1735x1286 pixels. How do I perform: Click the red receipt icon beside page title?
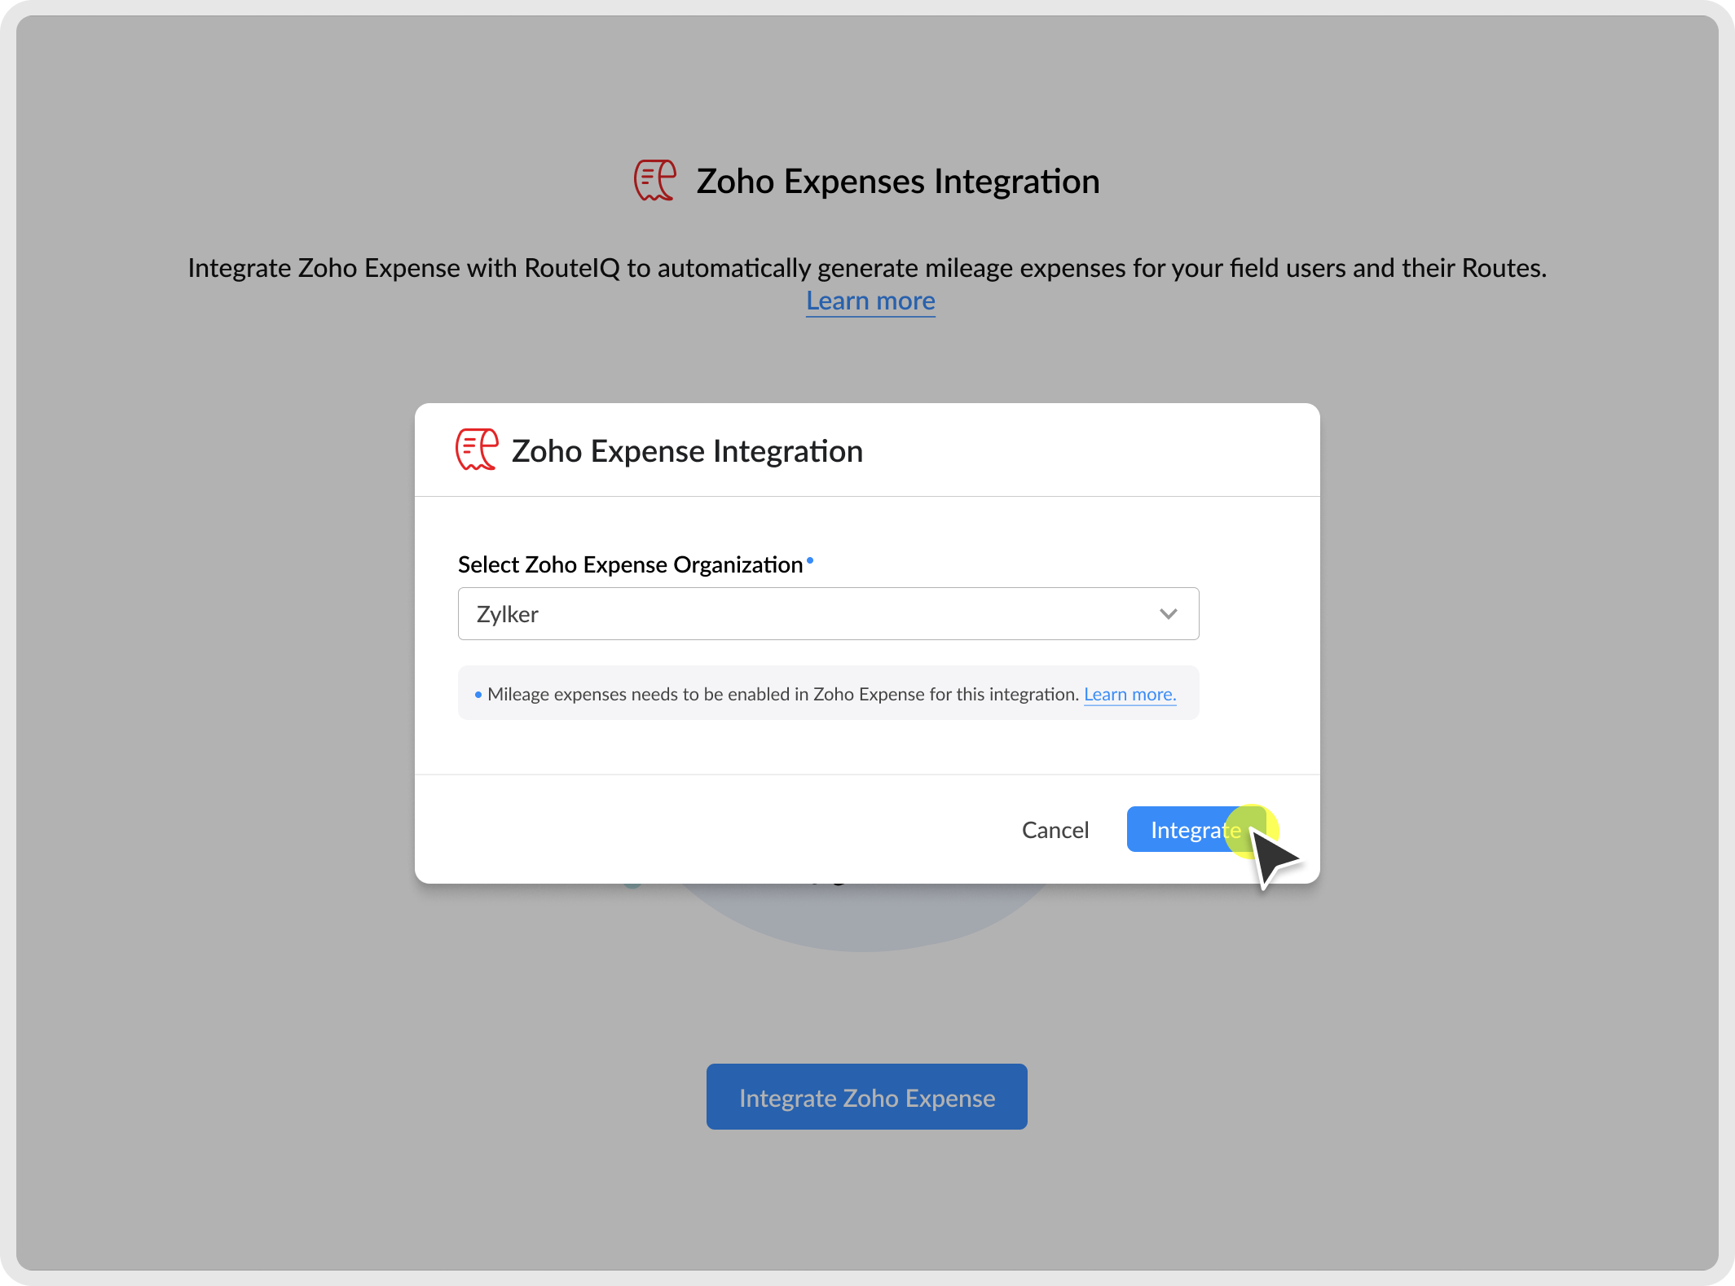pyautogui.click(x=655, y=180)
